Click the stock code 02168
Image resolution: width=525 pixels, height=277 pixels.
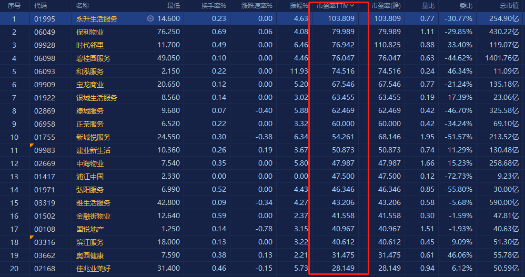click(45, 269)
